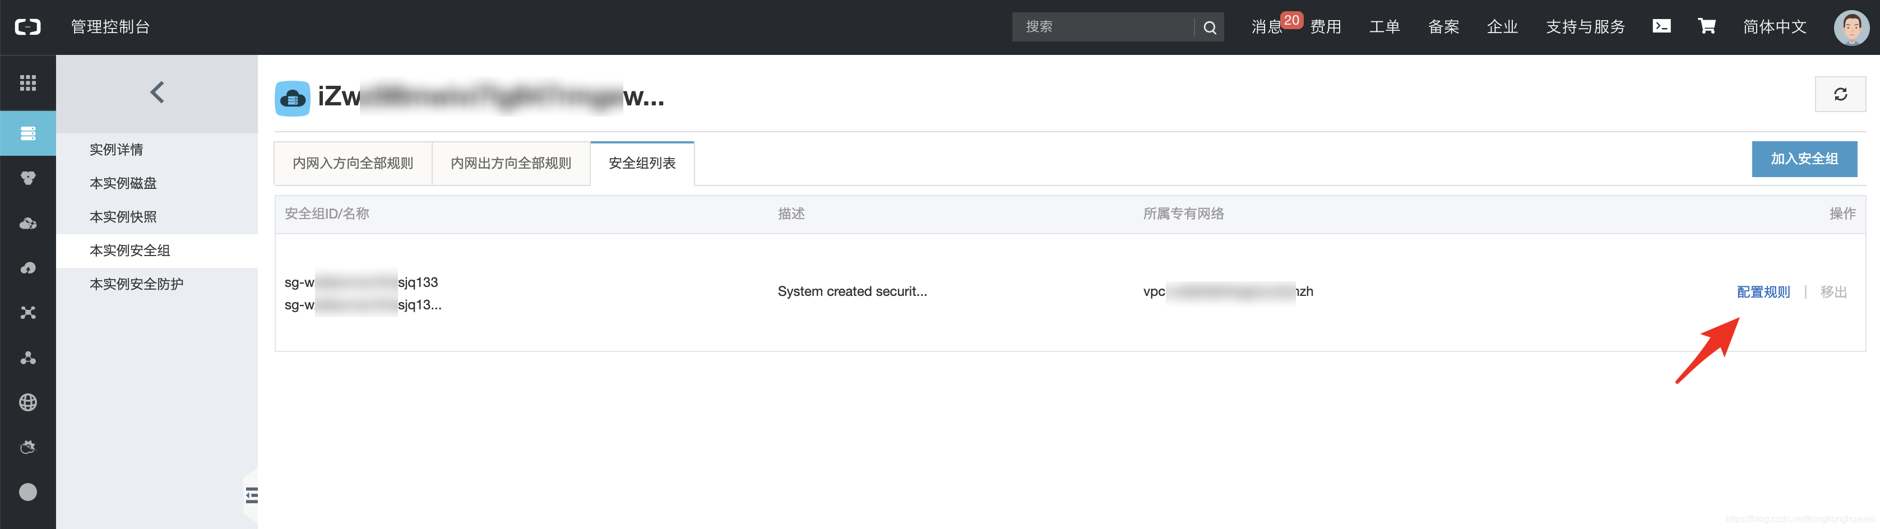Select the ECS server icon in sidebar
Image resolution: width=1880 pixels, height=529 pixels.
[27, 133]
